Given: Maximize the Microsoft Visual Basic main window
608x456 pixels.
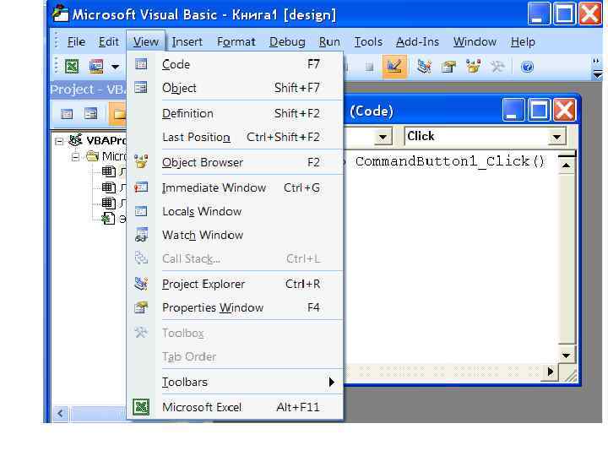Looking at the screenshot, I should pos(564,14).
